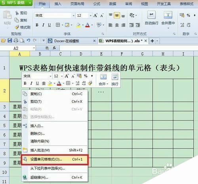Choose 插入(I)... from context menu
This screenshot has height=184, width=198.
[55, 126]
